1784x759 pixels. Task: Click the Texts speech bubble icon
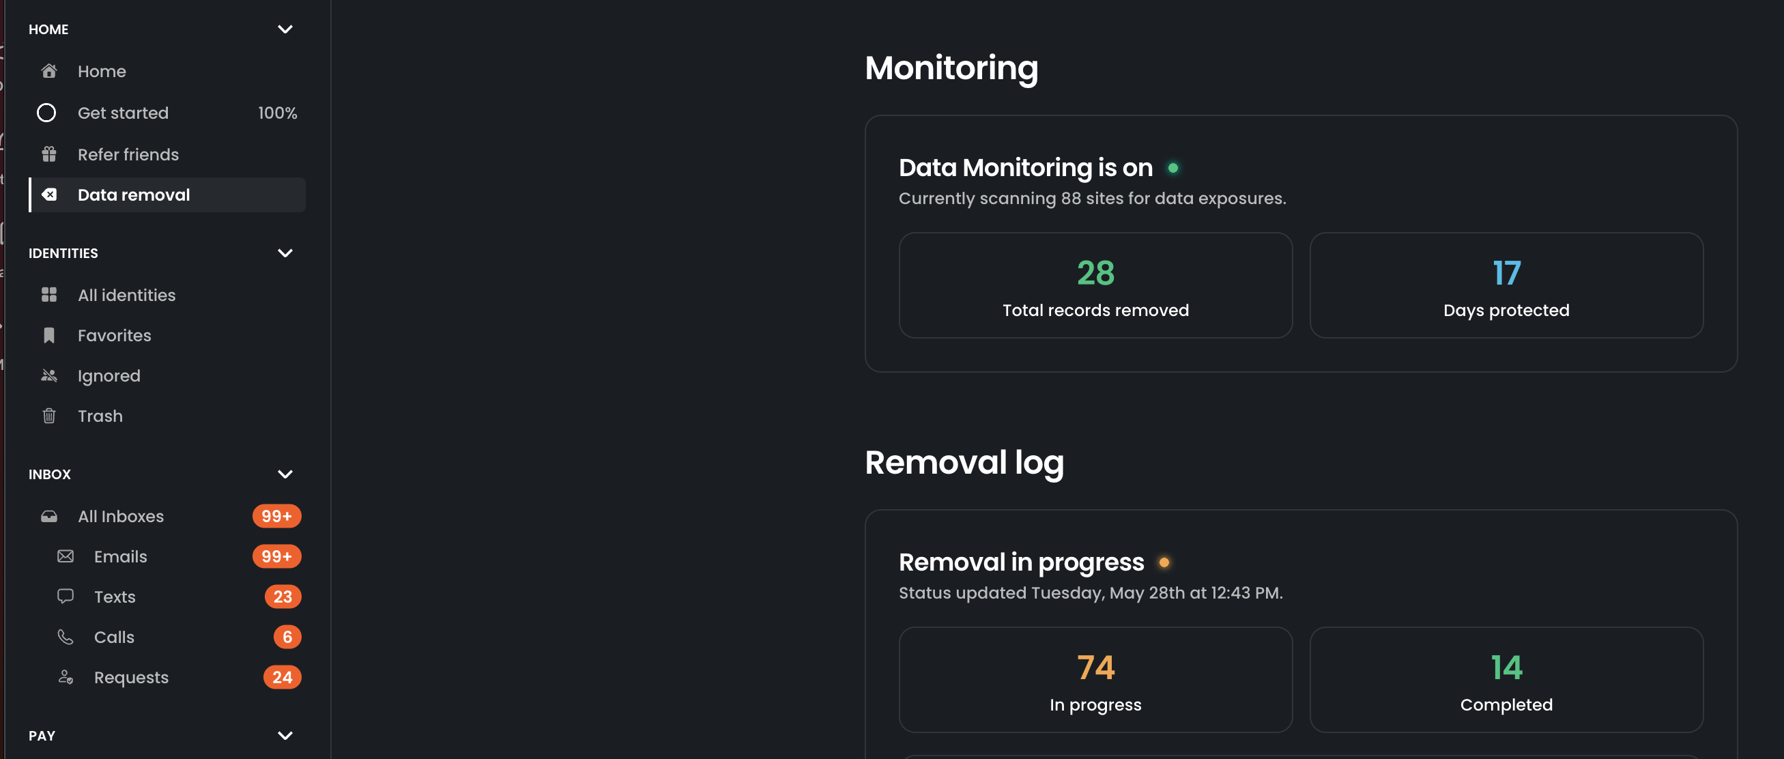(x=65, y=597)
